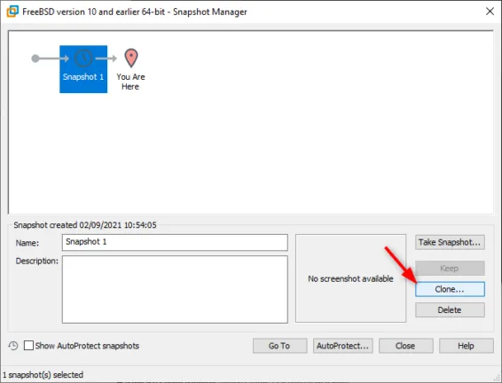The height and width of the screenshot is (383, 502).
Task: Click the Go To button
Action: pyautogui.click(x=279, y=346)
